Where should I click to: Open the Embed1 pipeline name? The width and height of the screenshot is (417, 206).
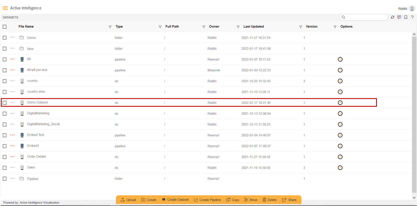coord(33,146)
